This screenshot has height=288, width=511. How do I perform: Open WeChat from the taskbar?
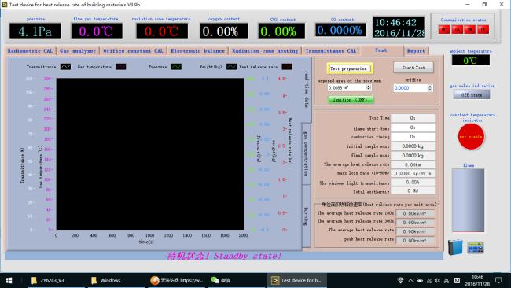[x=221, y=280]
